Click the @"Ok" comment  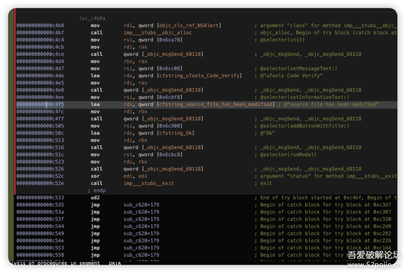pos(267,133)
